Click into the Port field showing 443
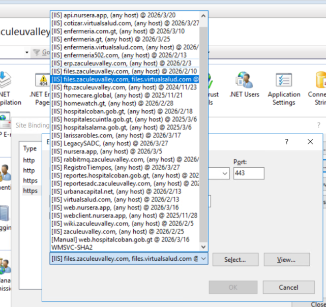This screenshot has width=326, height=307. pos(248,173)
